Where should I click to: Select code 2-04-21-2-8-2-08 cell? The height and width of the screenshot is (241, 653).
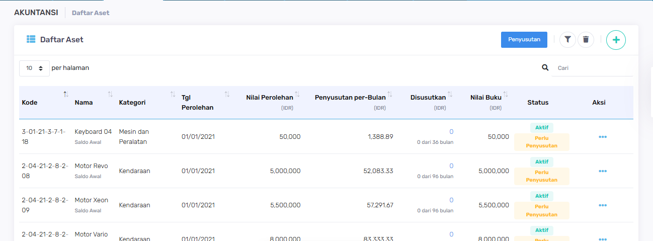pyautogui.click(x=45, y=171)
